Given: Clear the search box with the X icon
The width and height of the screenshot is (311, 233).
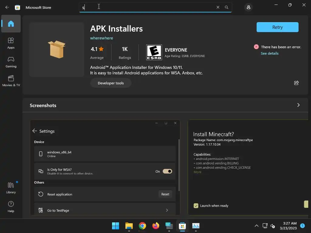Looking at the screenshot, I should (218, 7).
